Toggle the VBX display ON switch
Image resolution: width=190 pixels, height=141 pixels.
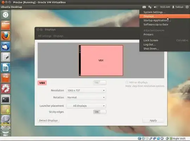(100, 83)
